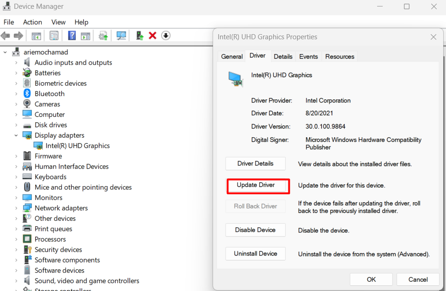The width and height of the screenshot is (446, 291).
Task: Expand Human Interface Devices
Action: 16,167
